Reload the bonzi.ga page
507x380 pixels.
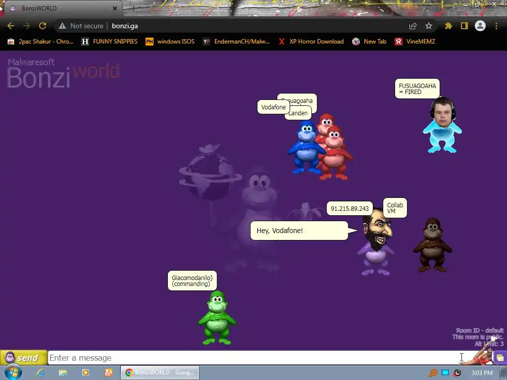click(43, 26)
